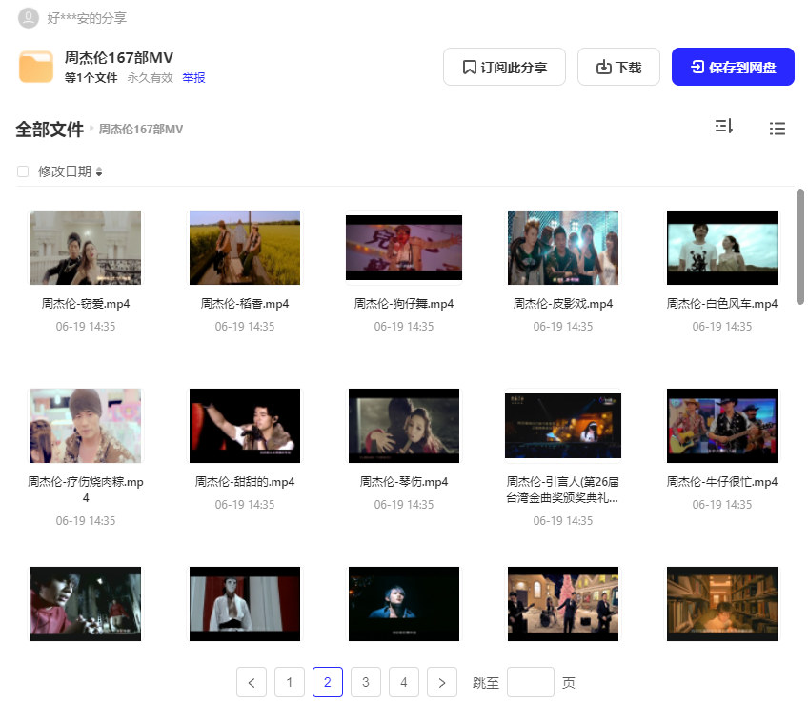Open thumbnail of 周杰伦-琴伤.mp4
Image resolution: width=808 pixels, height=703 pixels.
404,426
